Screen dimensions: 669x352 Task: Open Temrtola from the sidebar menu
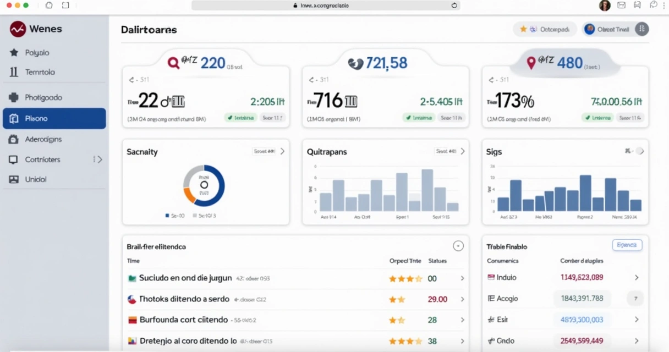(x=40, y=72)
